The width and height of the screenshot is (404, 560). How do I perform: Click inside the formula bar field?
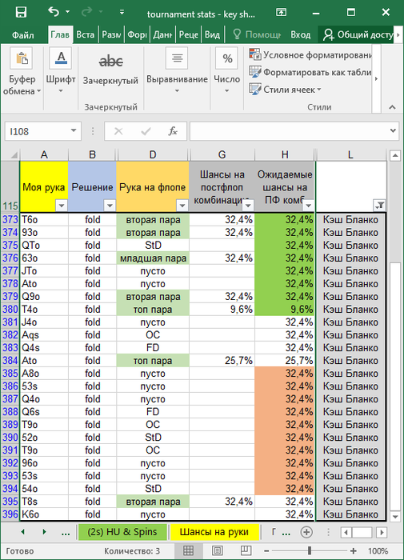pos(289,131)
